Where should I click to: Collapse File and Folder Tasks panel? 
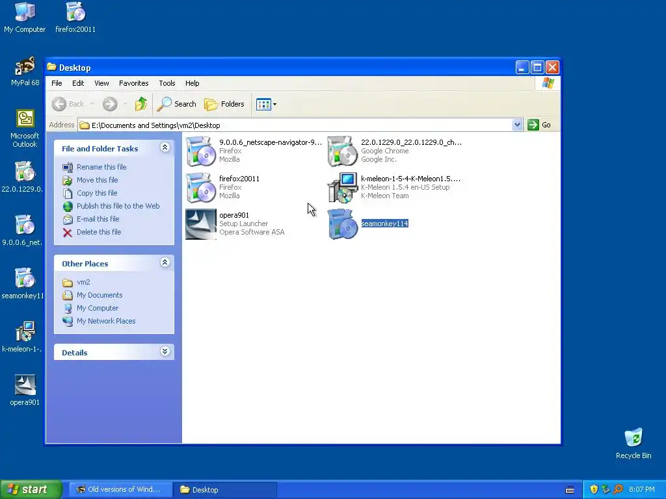pyautogui.click(x=165, y=147)
